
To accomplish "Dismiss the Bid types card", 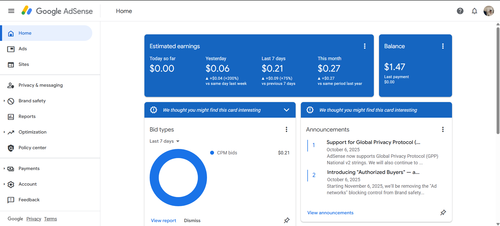I will 192,221.
